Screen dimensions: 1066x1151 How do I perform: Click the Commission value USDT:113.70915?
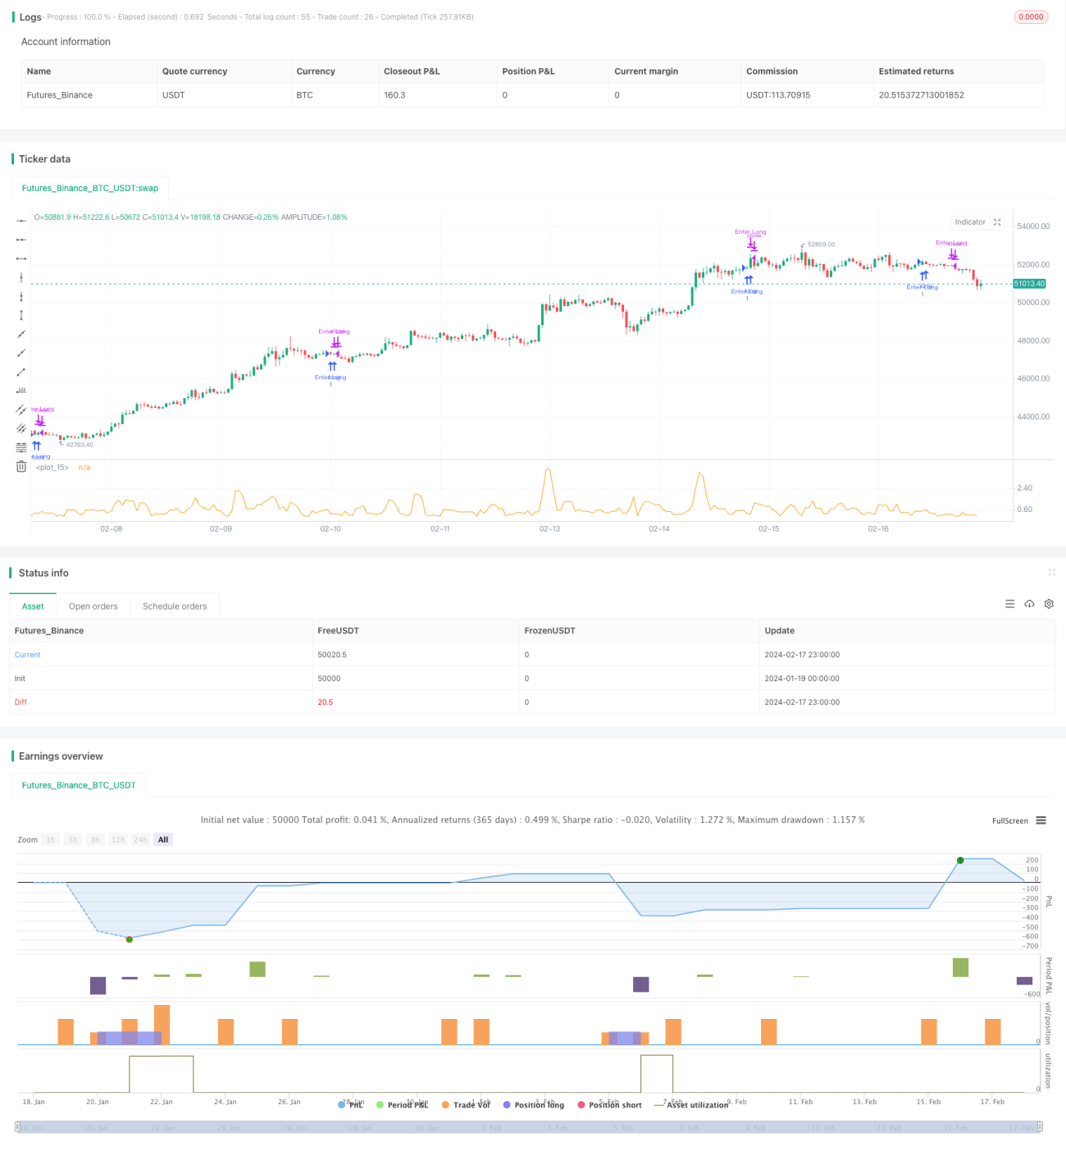pyautogui.click(x=778, y=95)
